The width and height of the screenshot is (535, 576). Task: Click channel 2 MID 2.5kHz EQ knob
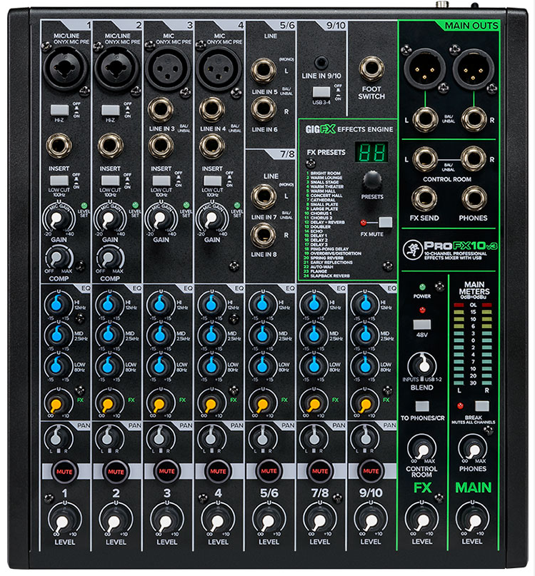[x=108, y=335]
